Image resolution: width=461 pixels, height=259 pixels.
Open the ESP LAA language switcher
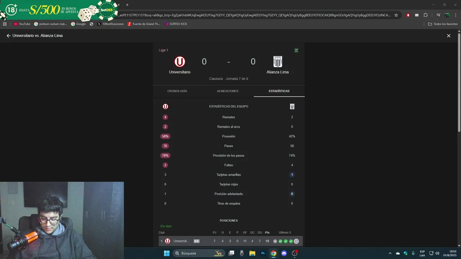[x=422, y=253]
